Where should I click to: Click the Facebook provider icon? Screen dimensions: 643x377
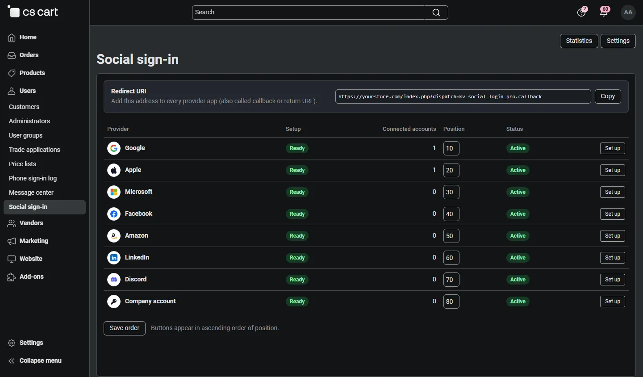(114, 214)
